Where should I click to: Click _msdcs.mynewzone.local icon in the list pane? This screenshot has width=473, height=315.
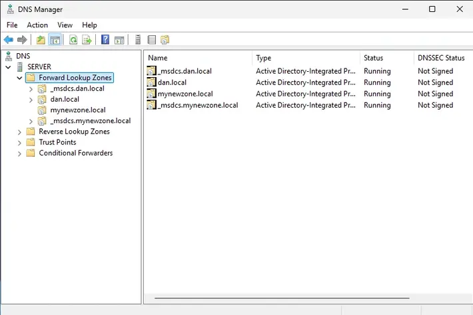151,105
